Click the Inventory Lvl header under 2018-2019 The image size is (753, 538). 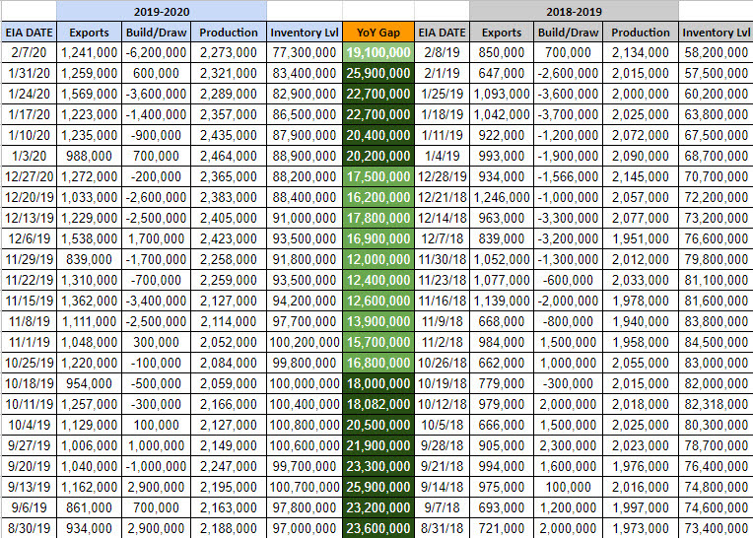[x=716, y=33]
